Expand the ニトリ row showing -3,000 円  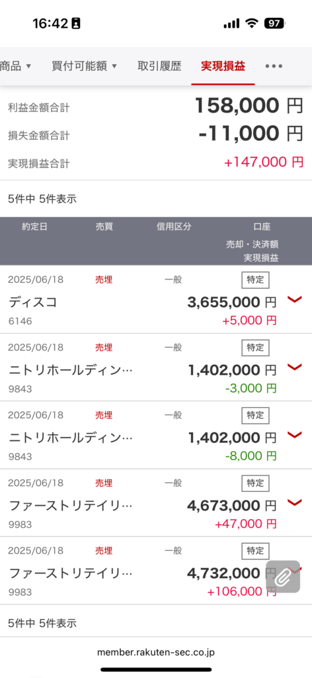coord(295,367)
